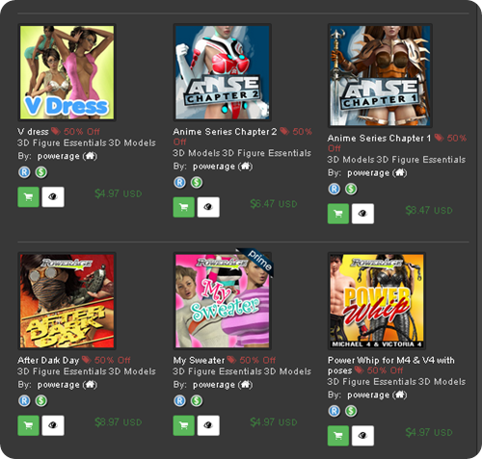This screenshot has width=482, height=459.
Task: Click the Anime Series Chapter 1 thumbnail
Action: click(x=380, y=76)
